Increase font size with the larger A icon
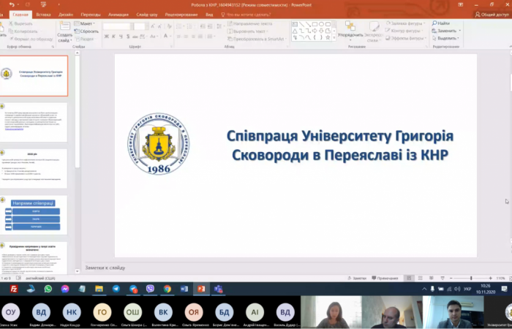The height and width of the screenshot is (329, 512). (x=152, y=26)
